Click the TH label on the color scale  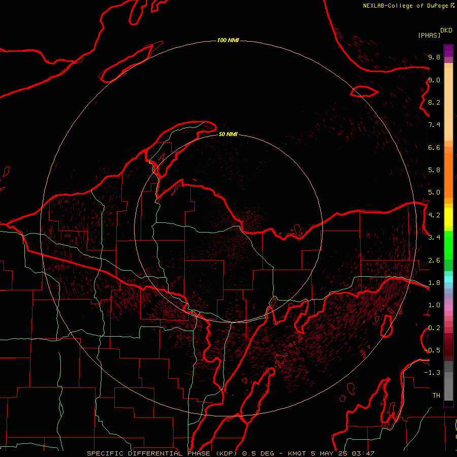point(436,396)
